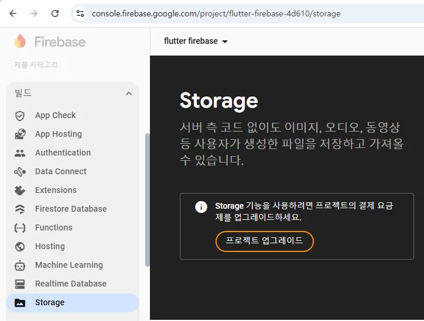This screenshot has height=321, width=424.
Task: Click the App Hosting icon
Action: point(20,134)
